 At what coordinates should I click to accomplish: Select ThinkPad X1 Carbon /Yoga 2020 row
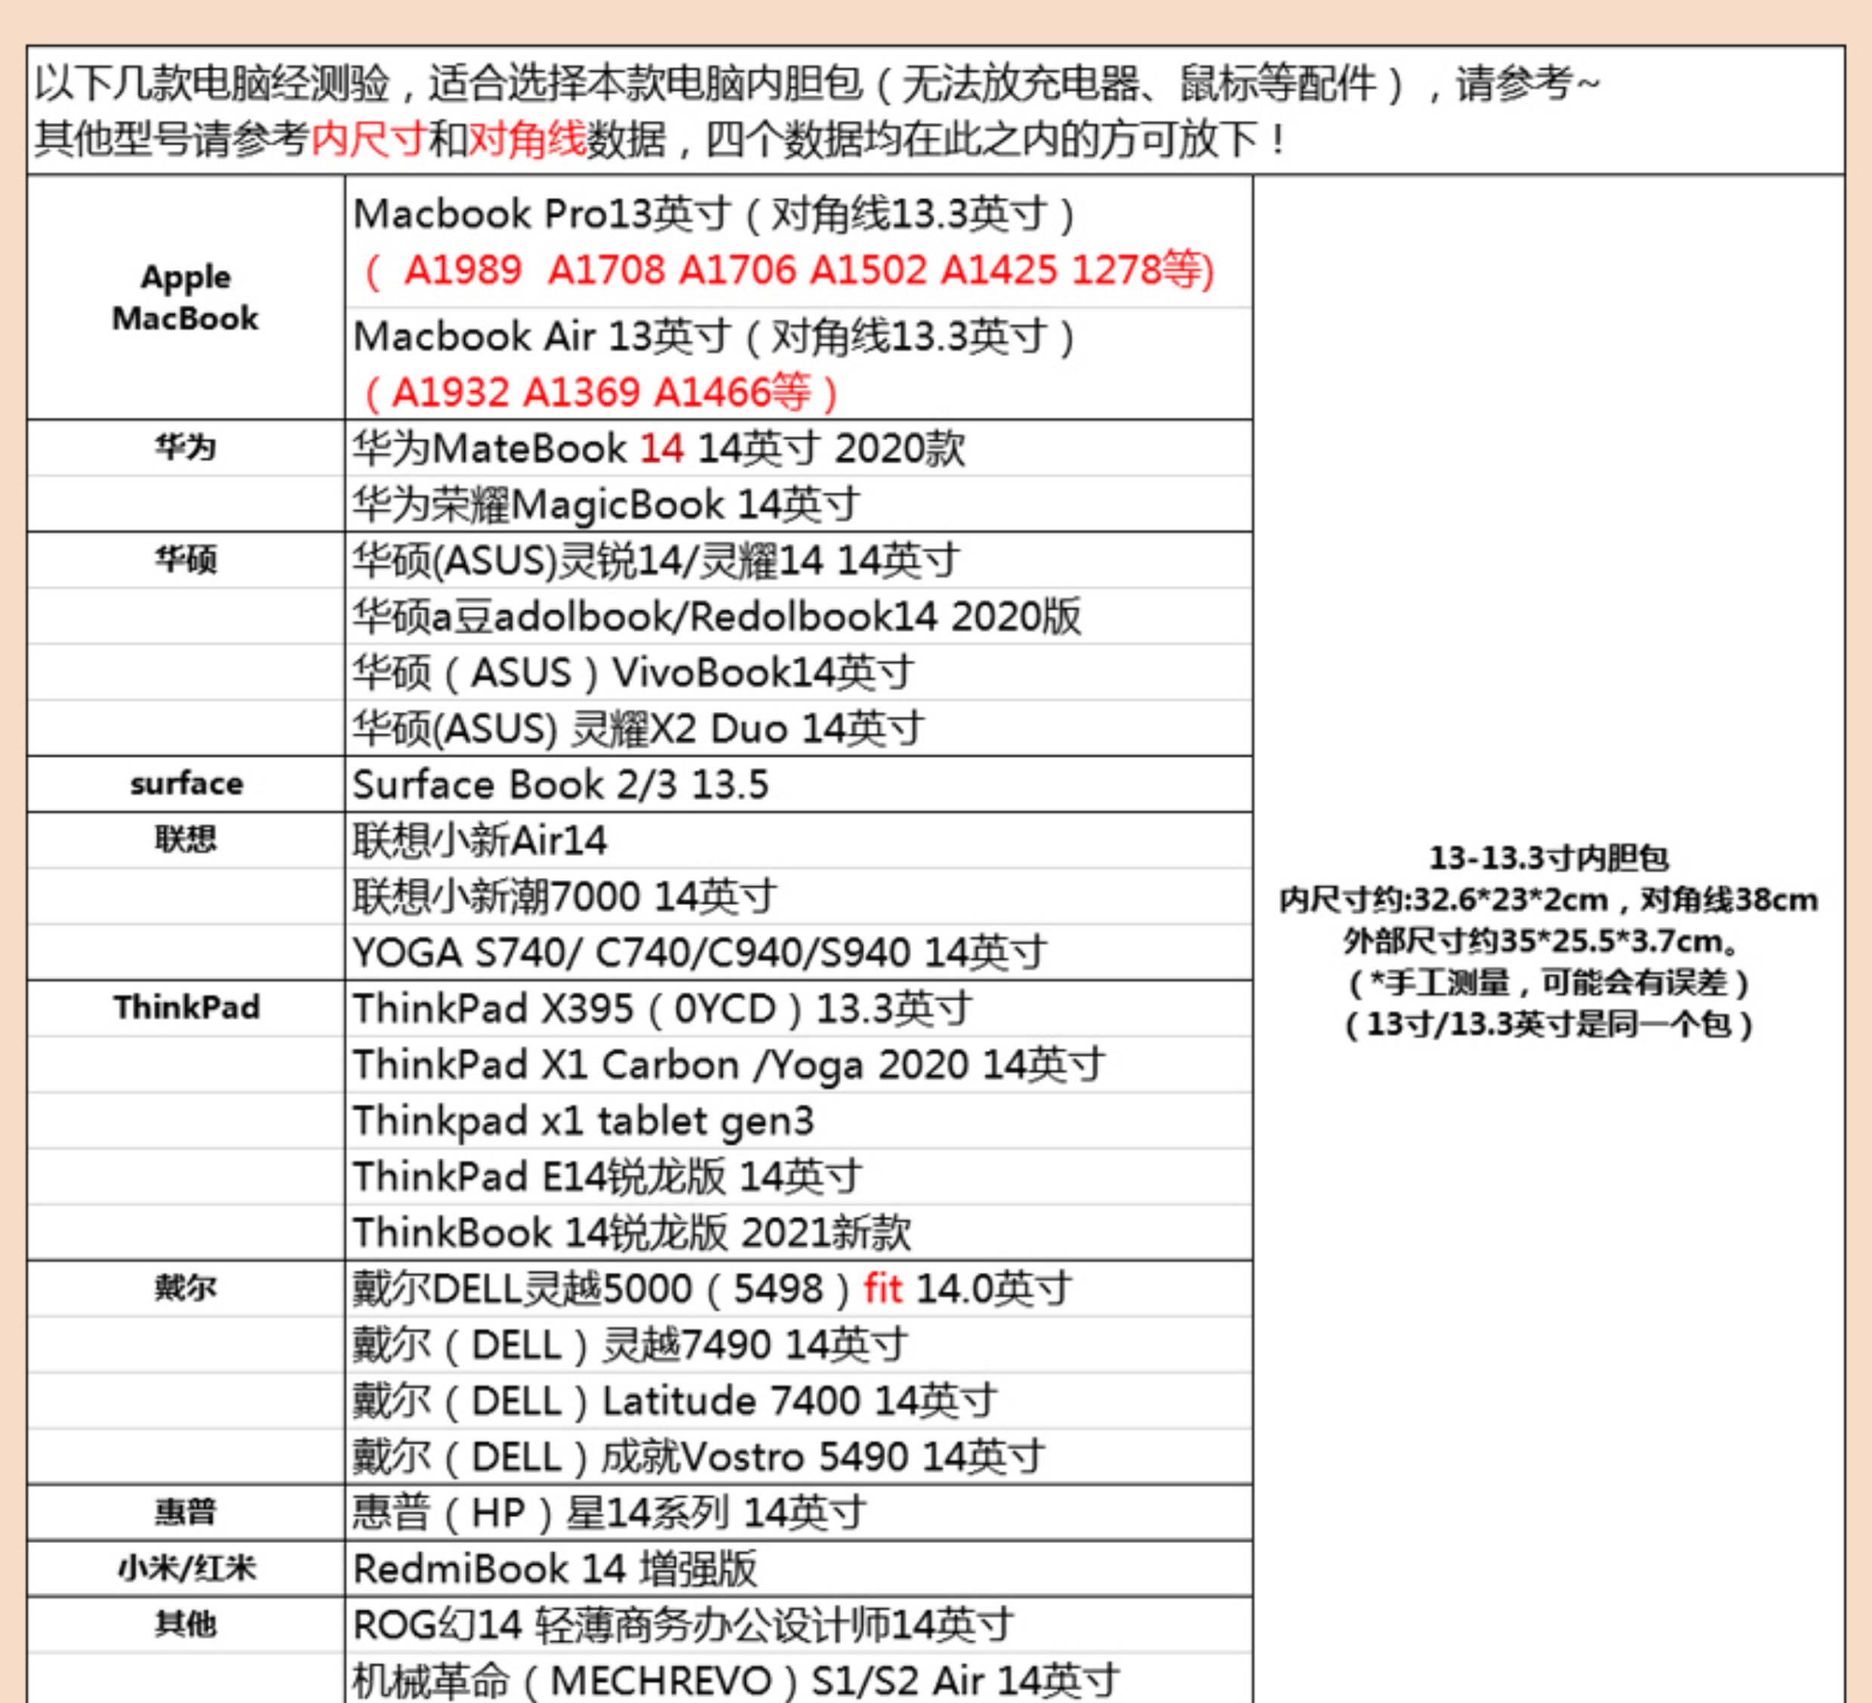click(728, 1065)
